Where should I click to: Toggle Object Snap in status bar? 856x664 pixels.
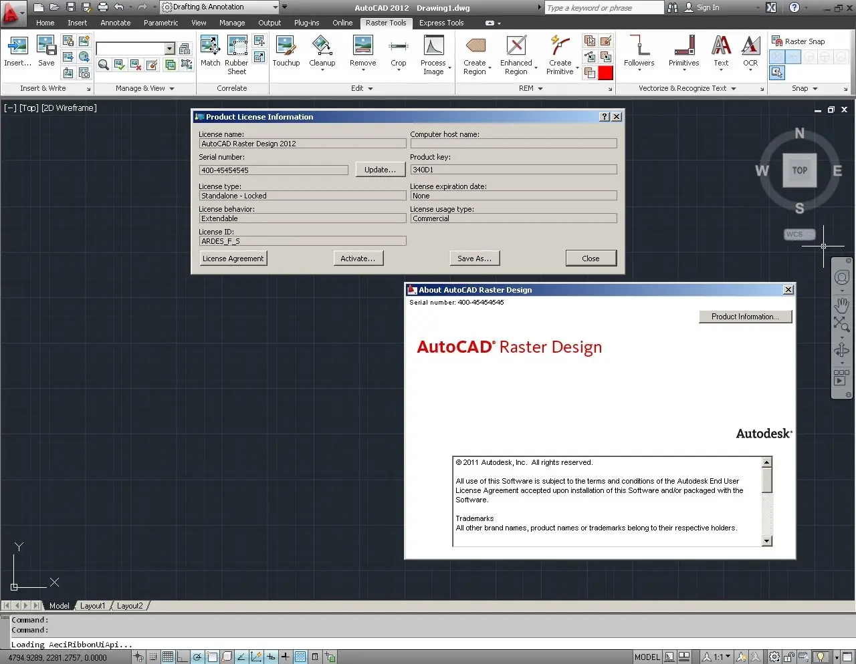coord(212,657)
